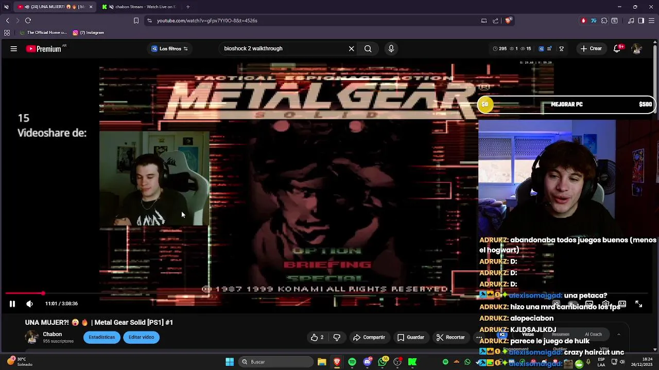Viewport: 659px width, 370px height.
Task: Open Brave Shields lion icon
Action: point(508,21)
